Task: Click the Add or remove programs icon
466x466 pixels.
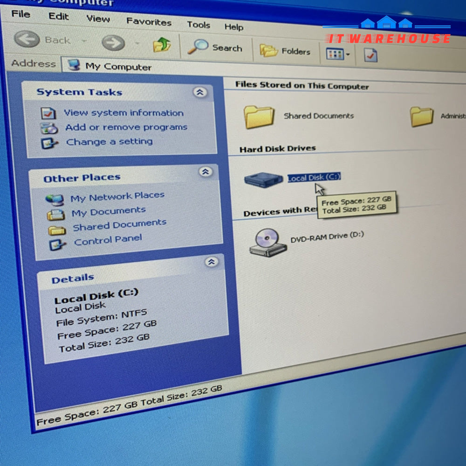Action: click(x=49, y=129)
